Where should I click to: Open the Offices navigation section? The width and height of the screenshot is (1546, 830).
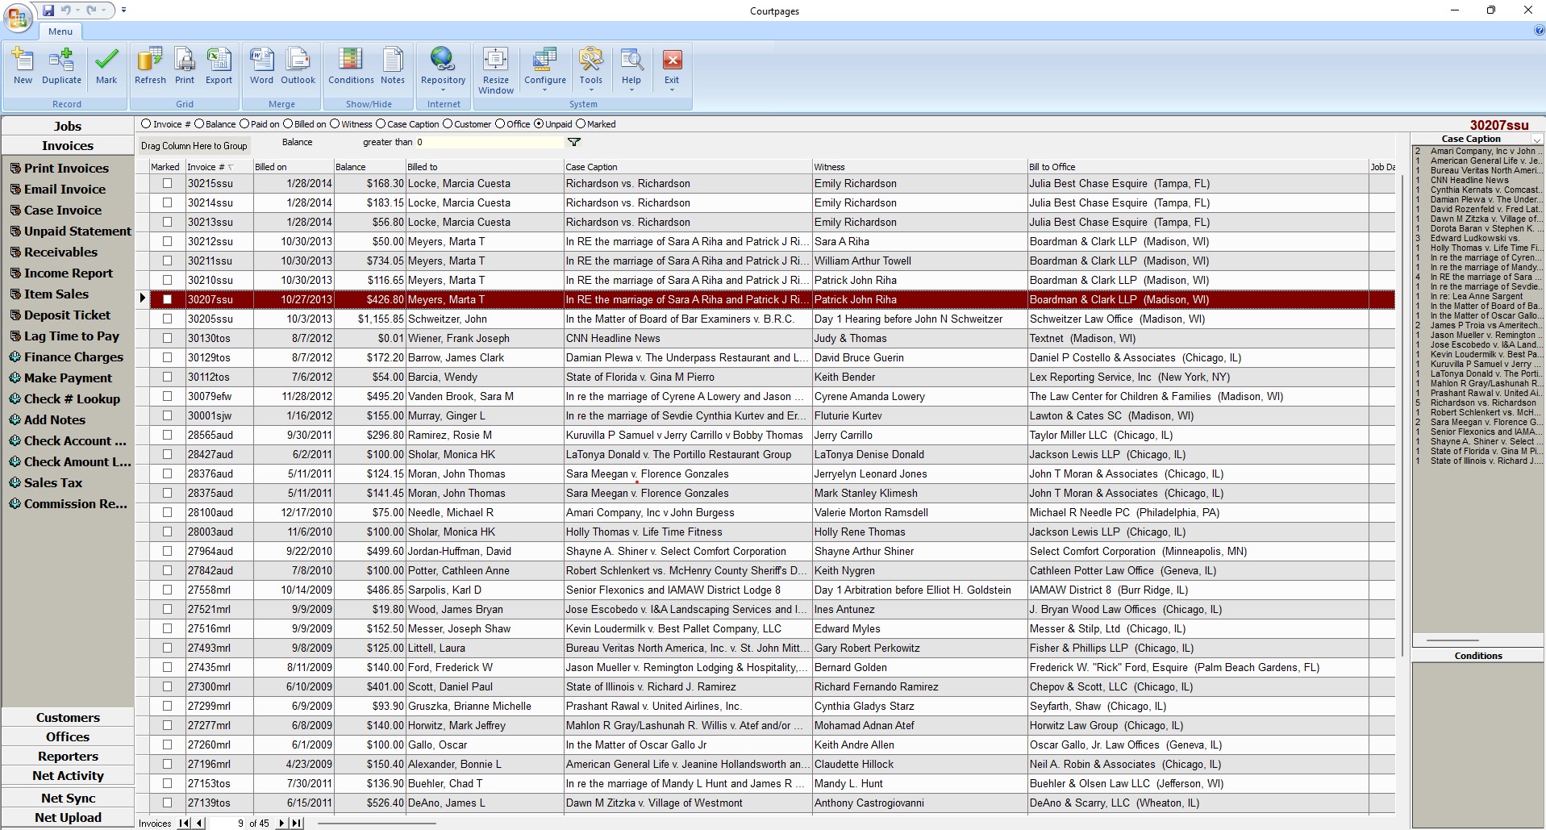click(x=68, y=736)
